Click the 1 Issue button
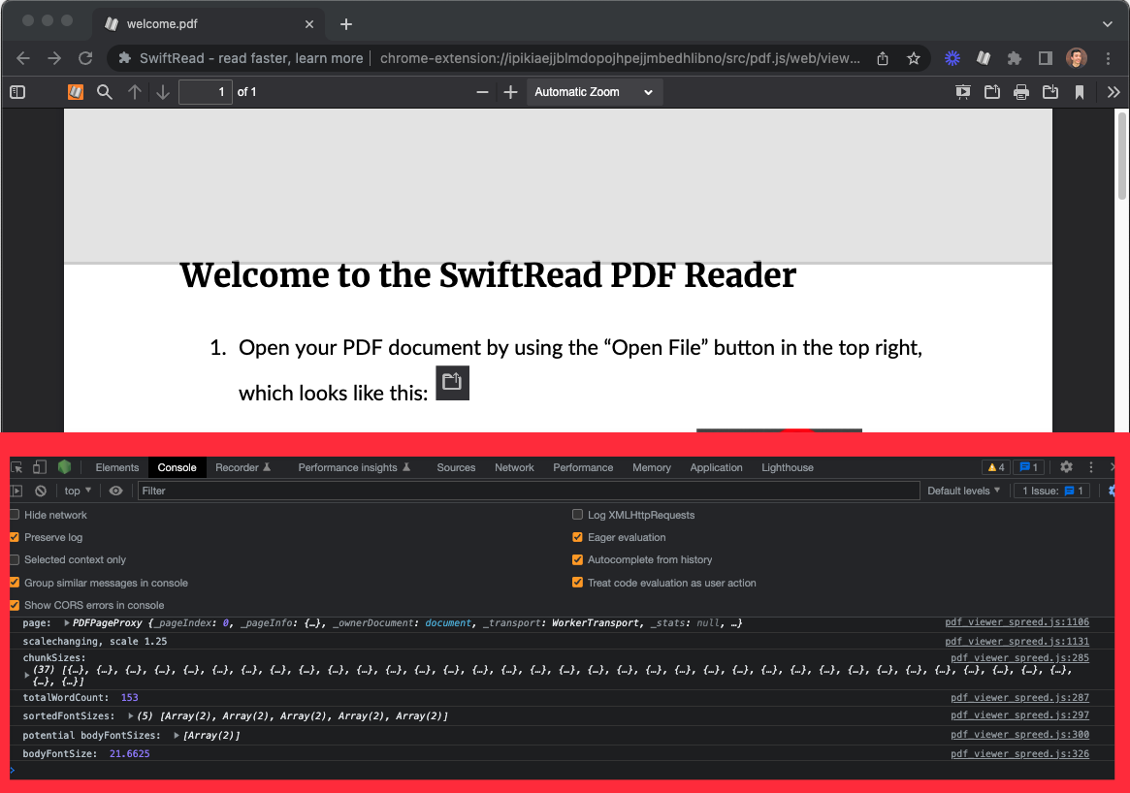The image size is (1130, 793). pos(1052,492)
